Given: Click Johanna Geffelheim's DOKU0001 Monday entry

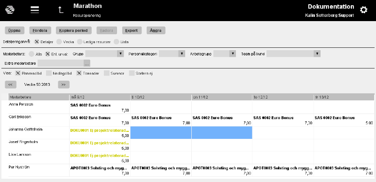Looking at the screenshot, I should (100, 133).
